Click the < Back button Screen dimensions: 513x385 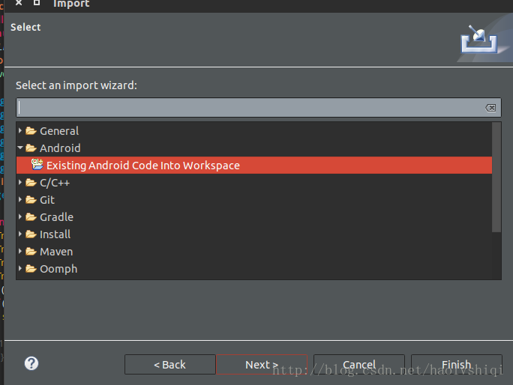click(169, 365)
